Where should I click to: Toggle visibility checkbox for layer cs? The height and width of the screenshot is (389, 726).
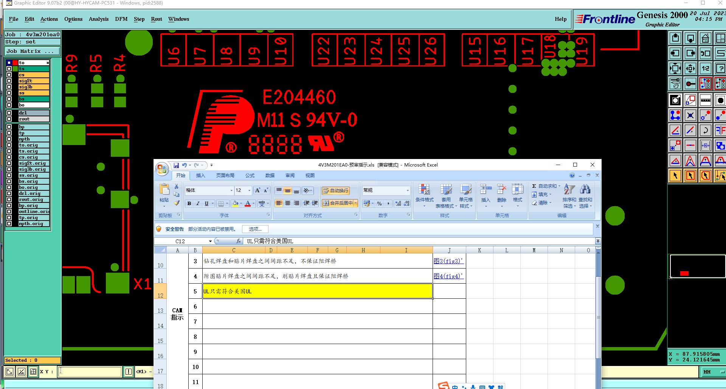[9, 75]
